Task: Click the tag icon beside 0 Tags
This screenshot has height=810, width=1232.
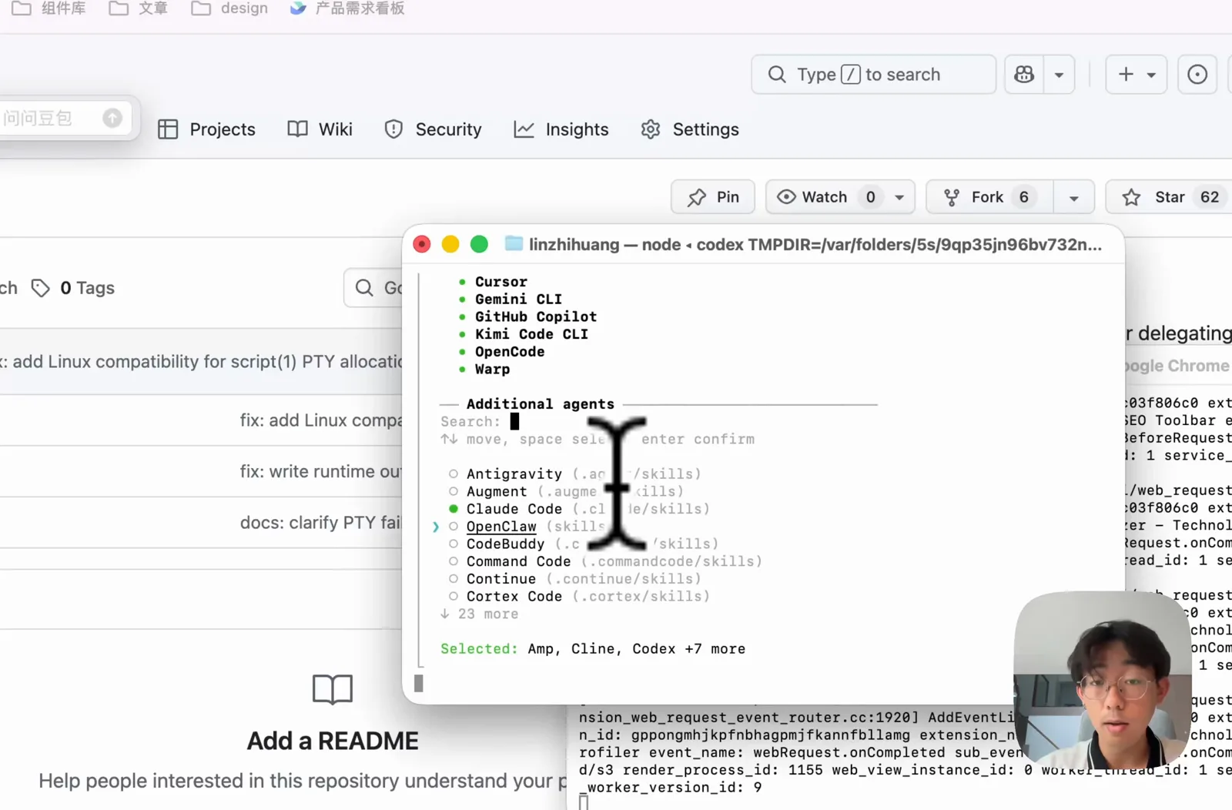Action: pos(40,288)
